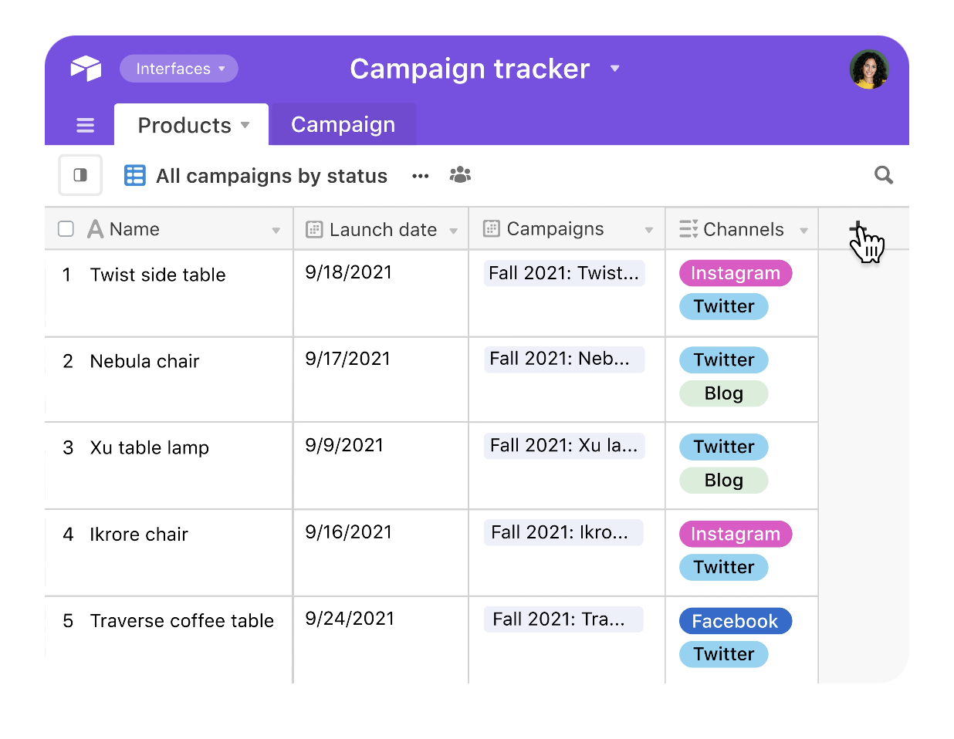This screenshot has width=954, height=739.
Task: Select the Twist side table name cell
Action: point(169,293)
